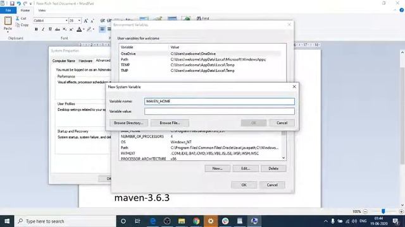Click Delete button under system variables
This screenshot has height=227, width=405.
pos(273,168)
